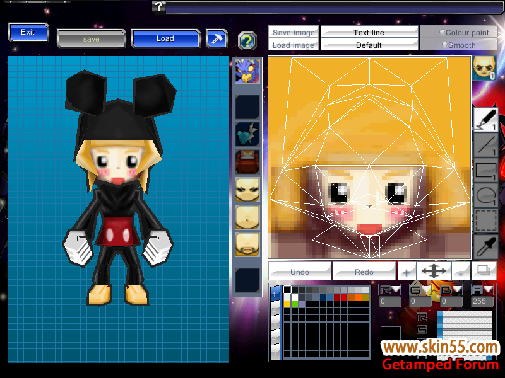
Task: Click the grey save button
Action: pos(92,39)
